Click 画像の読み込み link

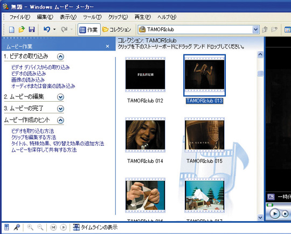coord(28,80)
